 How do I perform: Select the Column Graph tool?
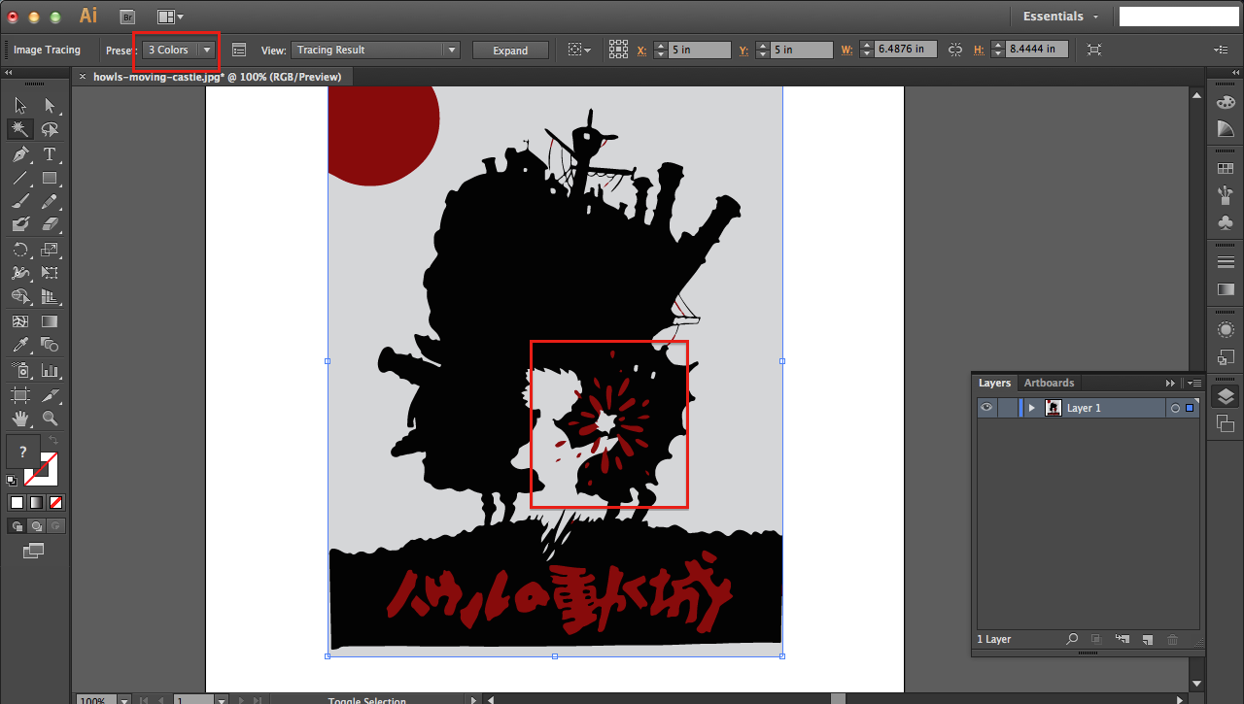50,370
